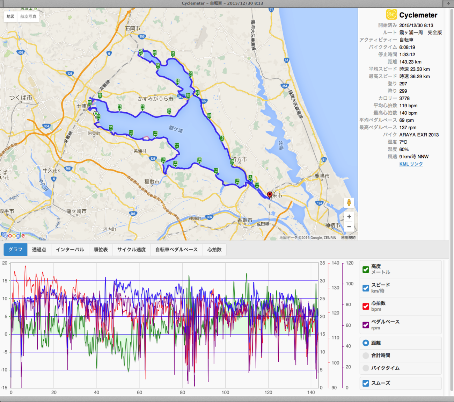Click the 25 km route marker
This screenshot has height=402, width=454.
(197, 93)
